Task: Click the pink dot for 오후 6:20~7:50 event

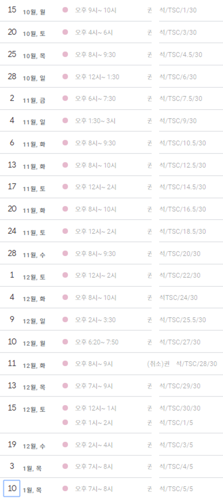Action: (x=65, y=342)
